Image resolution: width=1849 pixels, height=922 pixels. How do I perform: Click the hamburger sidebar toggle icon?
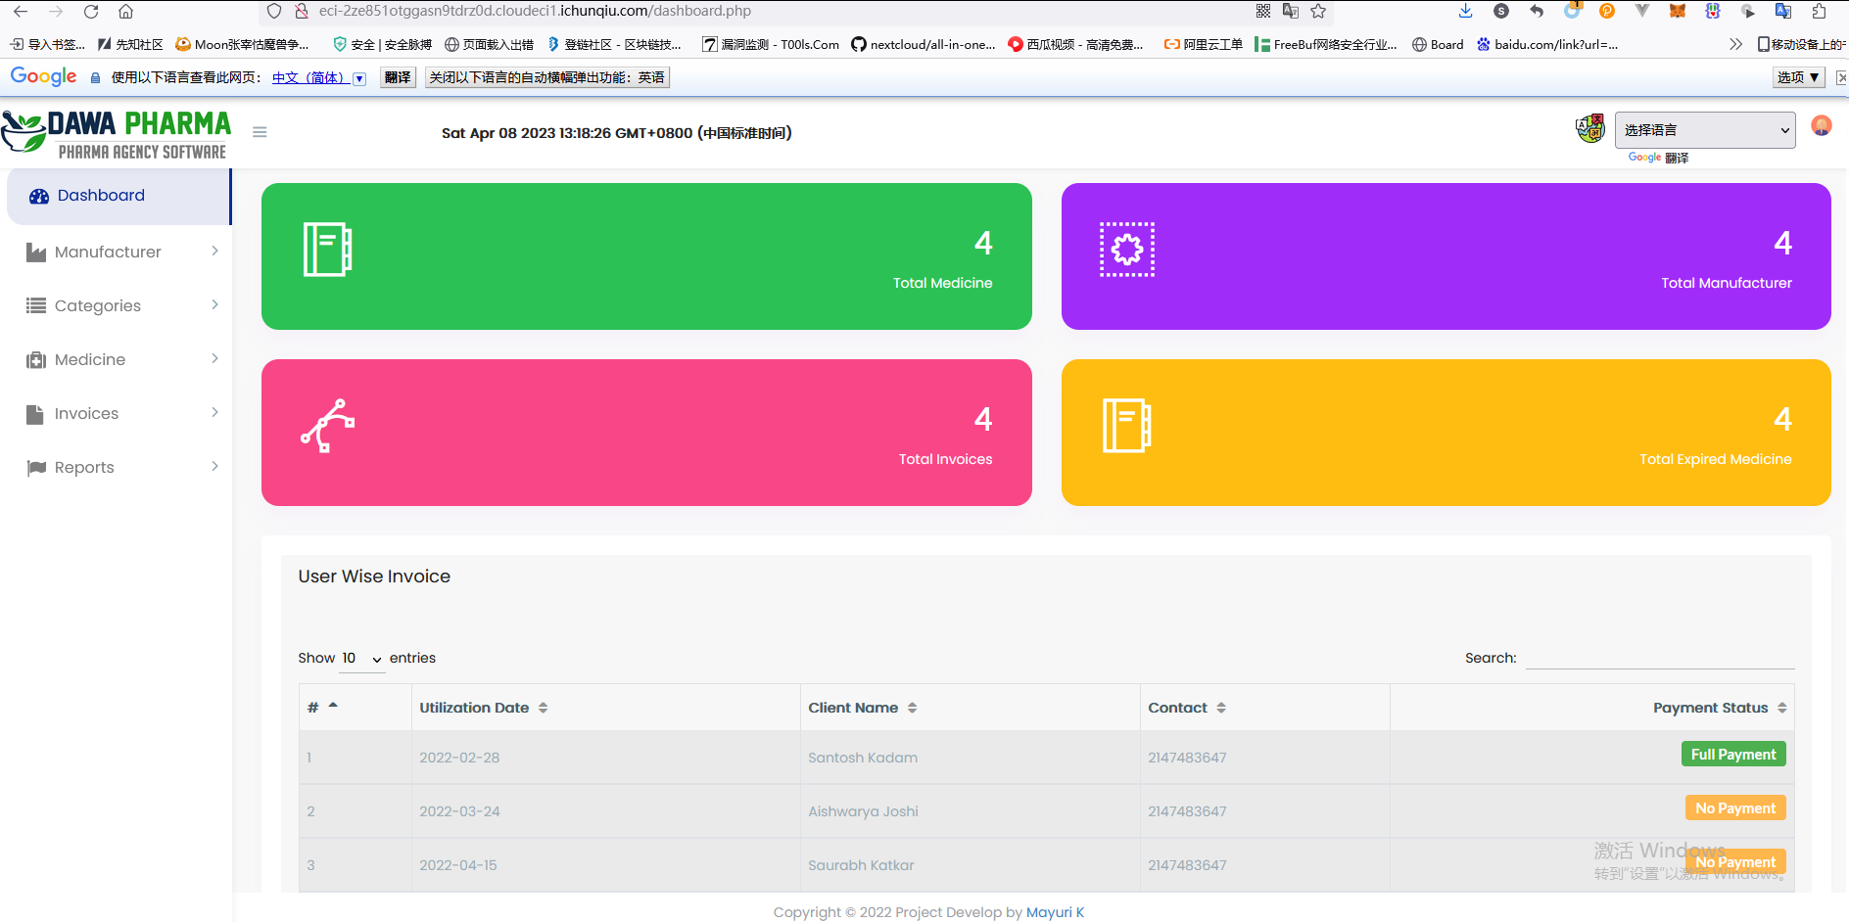260,132
